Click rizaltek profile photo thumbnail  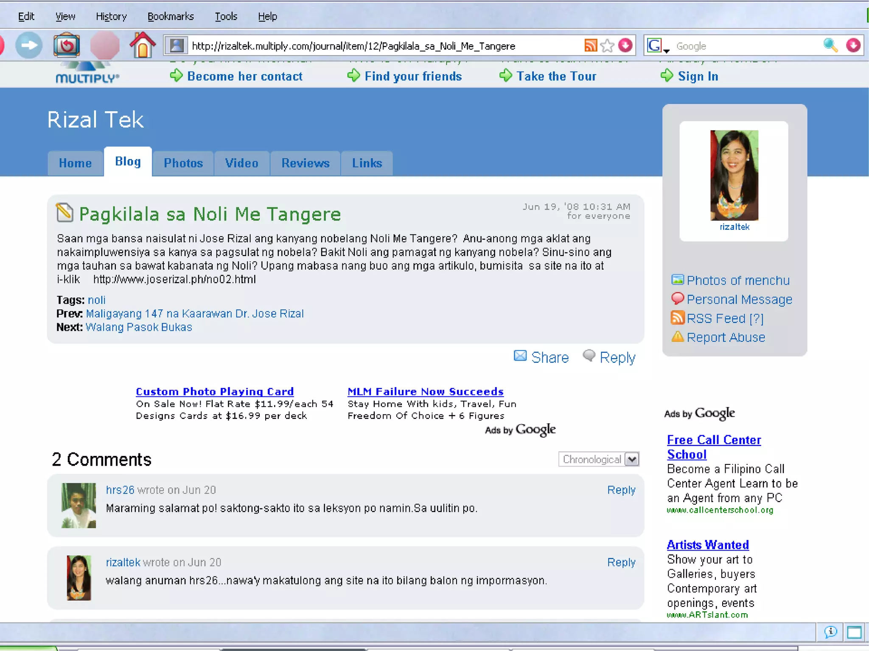tap(734, 175)
